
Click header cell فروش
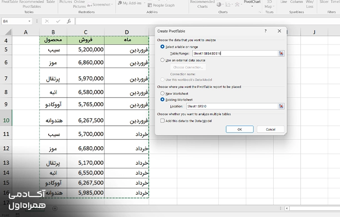[85, 40]
